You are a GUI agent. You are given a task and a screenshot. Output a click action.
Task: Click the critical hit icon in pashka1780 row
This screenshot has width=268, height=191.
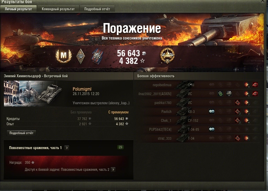click(238, 102)
